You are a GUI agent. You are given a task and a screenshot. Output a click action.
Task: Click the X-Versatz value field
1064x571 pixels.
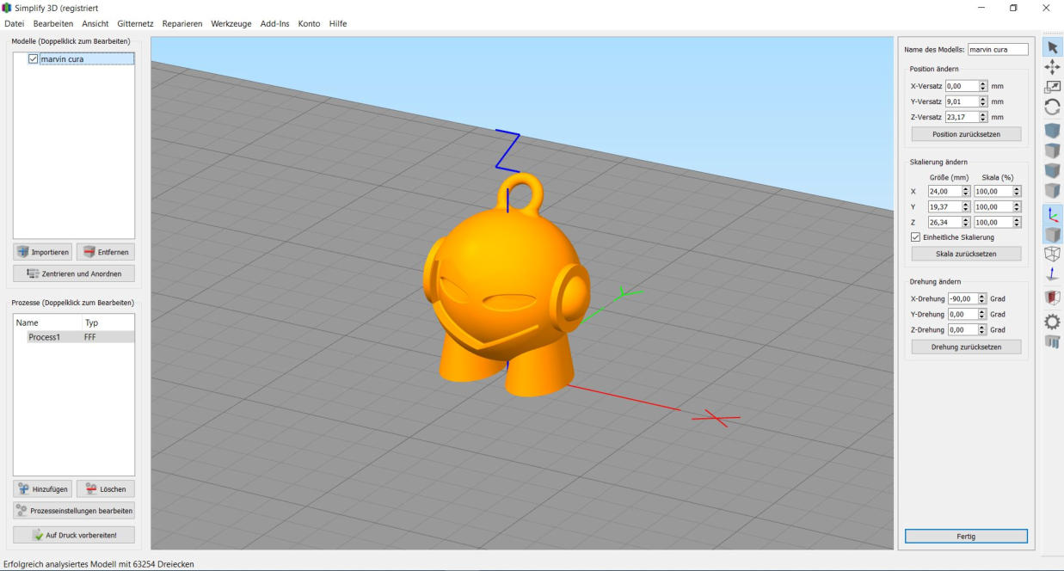click(962, 86)
